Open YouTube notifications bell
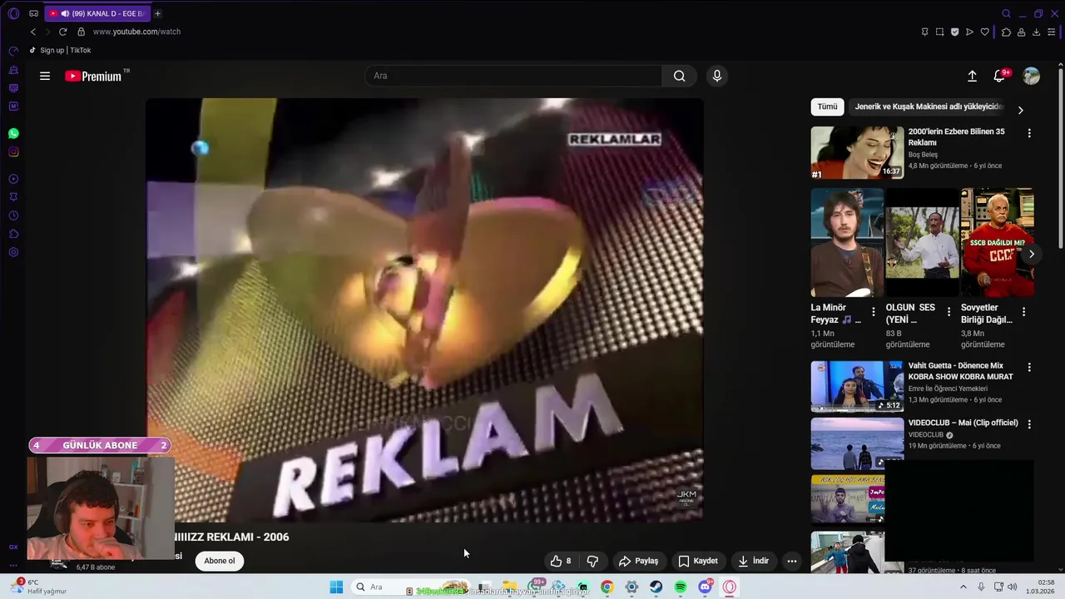 [999, 76]
